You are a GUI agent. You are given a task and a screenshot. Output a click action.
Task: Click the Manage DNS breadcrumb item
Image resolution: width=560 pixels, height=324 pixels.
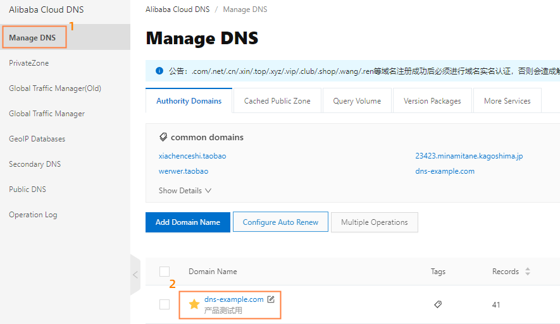pyautogui.click(x=245, y=9)
